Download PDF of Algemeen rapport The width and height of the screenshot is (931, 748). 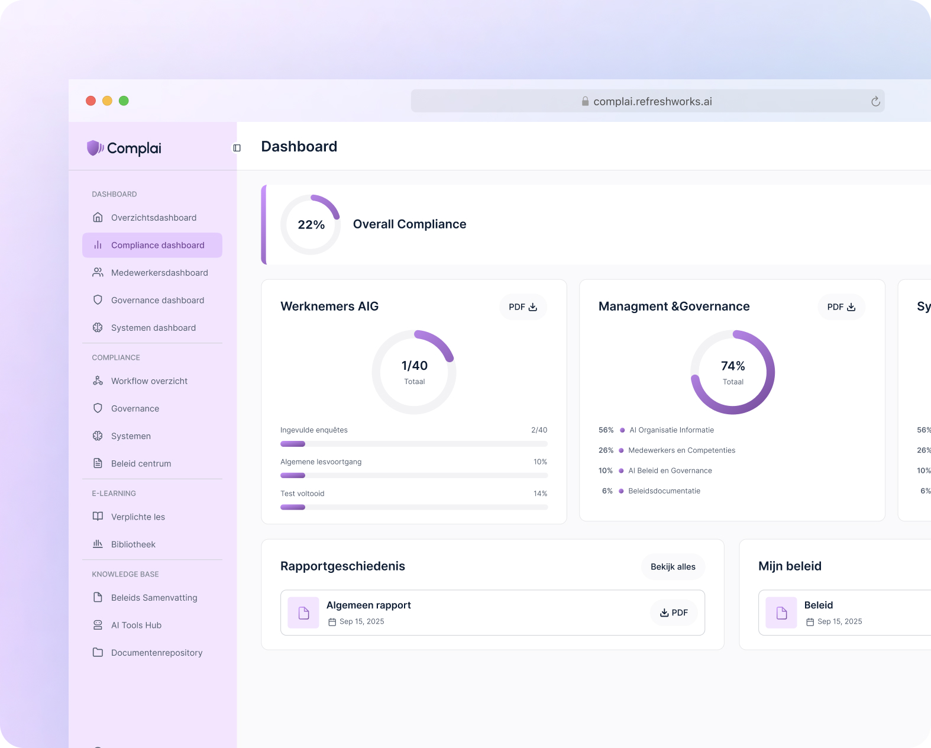coord(674,613)
